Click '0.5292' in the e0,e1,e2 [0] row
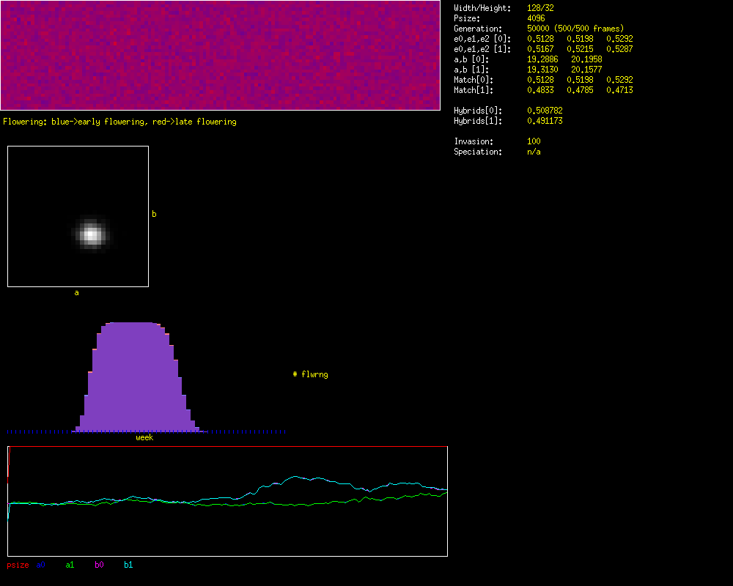This screenshot has width=733, height=586. coord(620,40)
